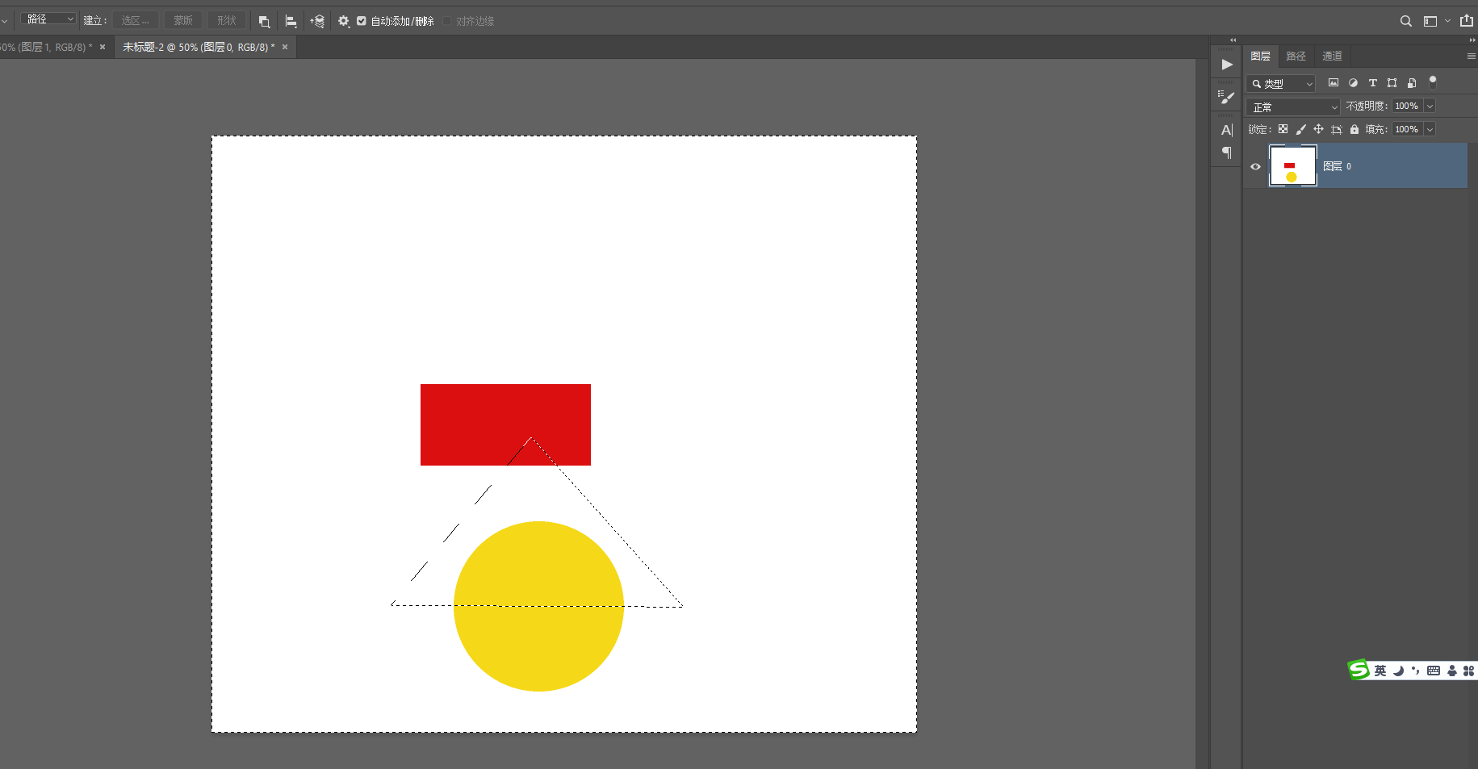Click the Sogou input method S logo
Viewport: 1478px width, 769px height.
click(1359, 670)
